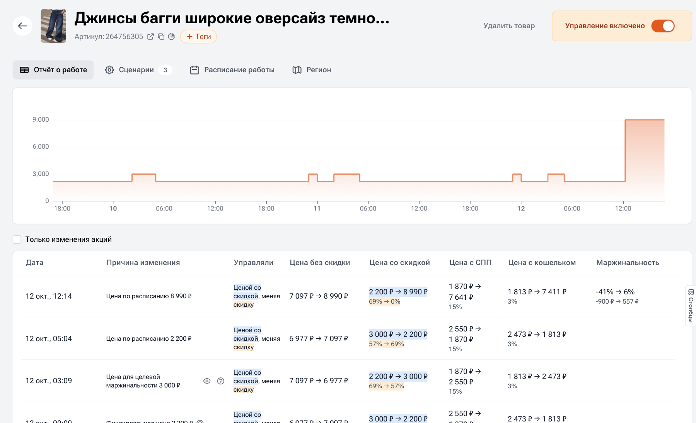Viewport: 696px width, 423px height.
Task: Click '1 813 ₽ → 7 411 ₽' wallet price
Action: click(537, 292)
